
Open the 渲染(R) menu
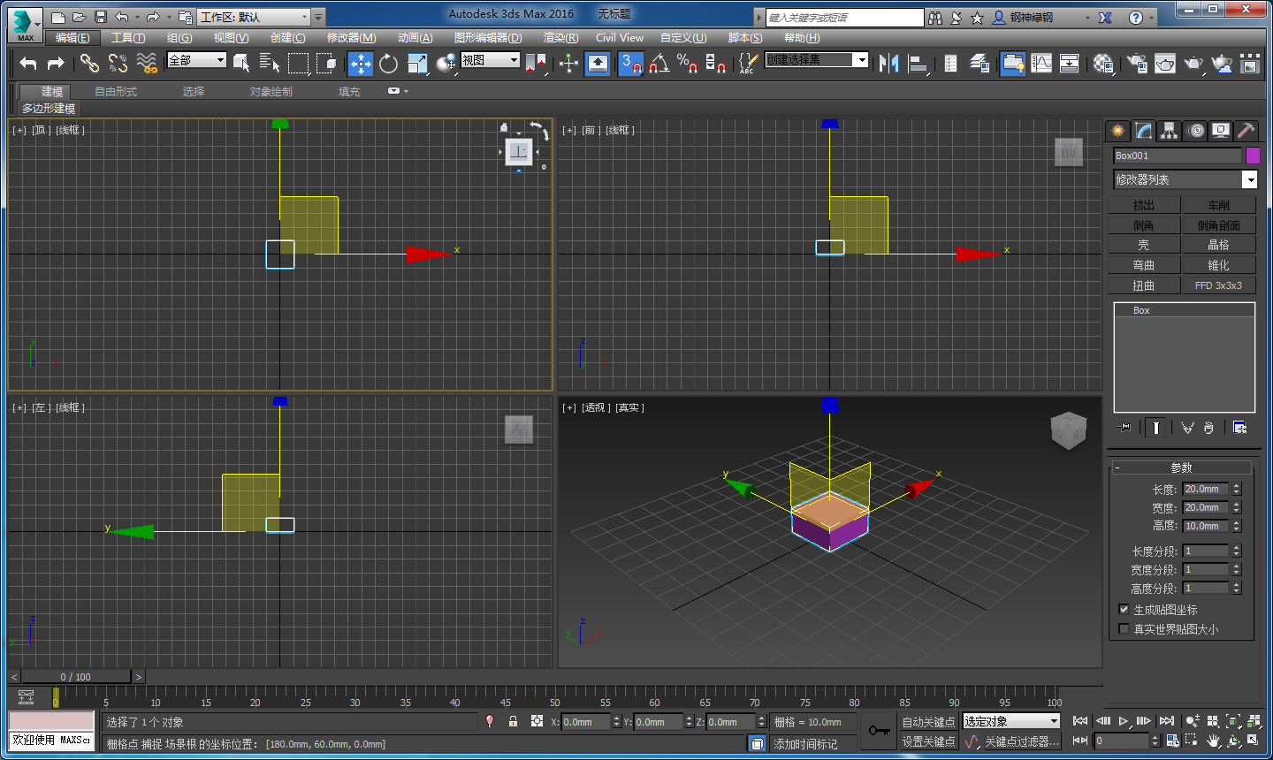click(x=560, y=37)
